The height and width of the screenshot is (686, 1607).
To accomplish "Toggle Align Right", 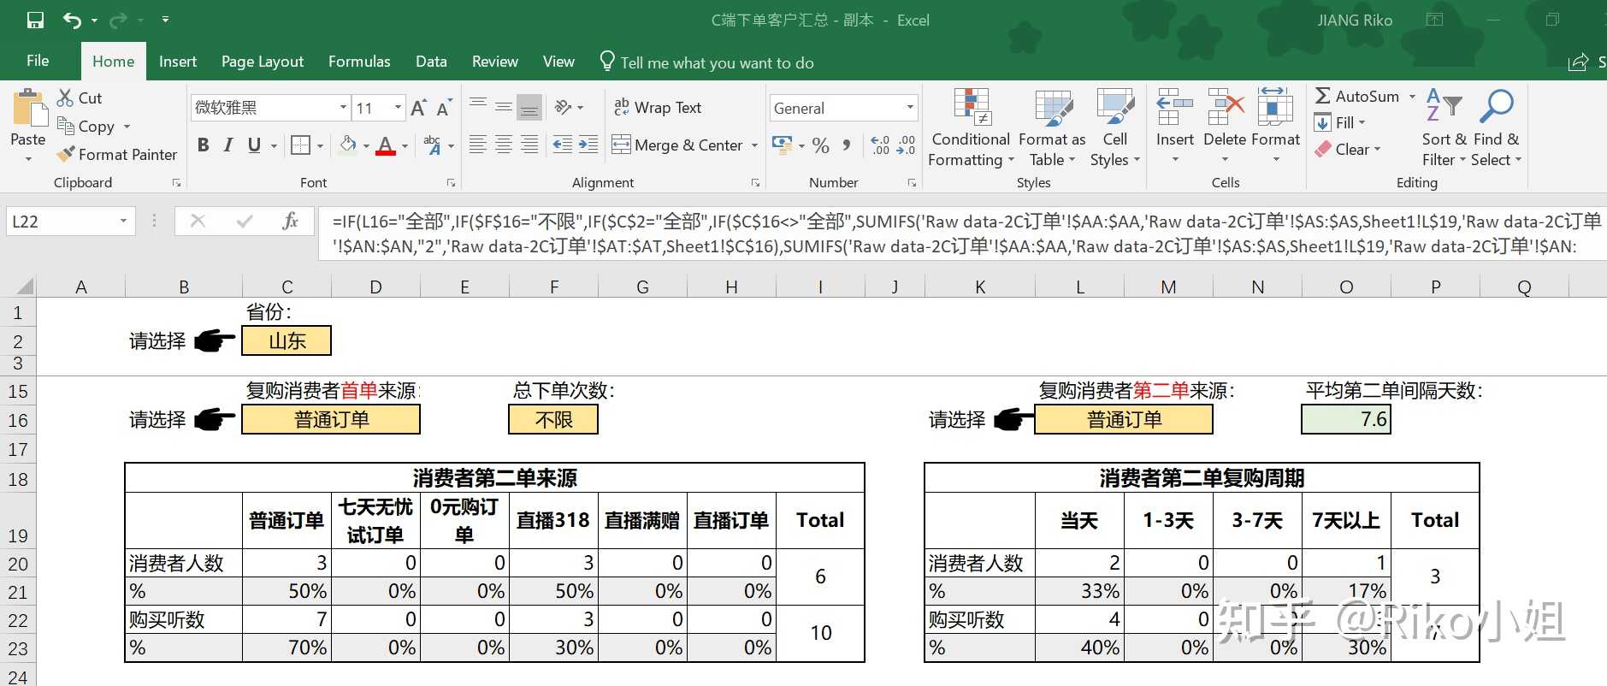I will pos(529,145).
